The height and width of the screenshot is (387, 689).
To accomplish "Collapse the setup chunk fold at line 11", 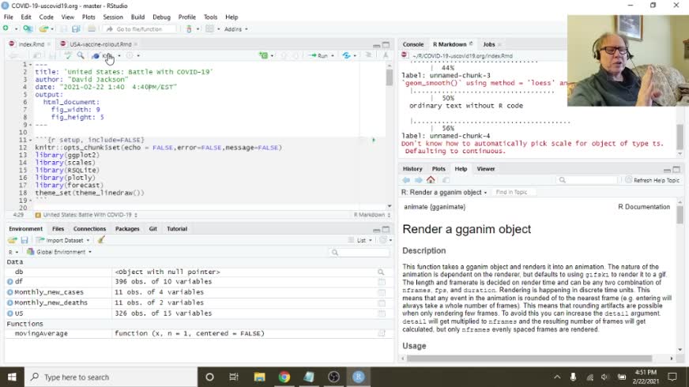I will point(30,140).
